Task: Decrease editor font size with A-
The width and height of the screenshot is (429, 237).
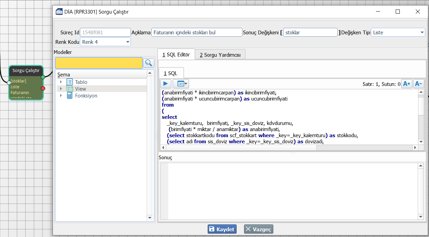Action: pyautogui.click(x=418, y=84)
